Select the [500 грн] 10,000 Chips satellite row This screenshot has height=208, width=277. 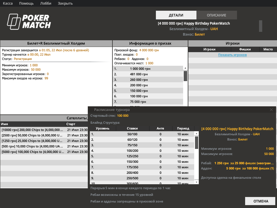[x=33, y=146]
